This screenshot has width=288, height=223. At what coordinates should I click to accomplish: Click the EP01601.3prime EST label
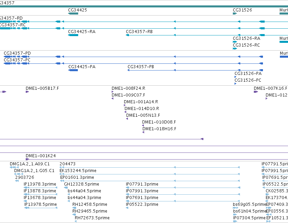[77, 177]
